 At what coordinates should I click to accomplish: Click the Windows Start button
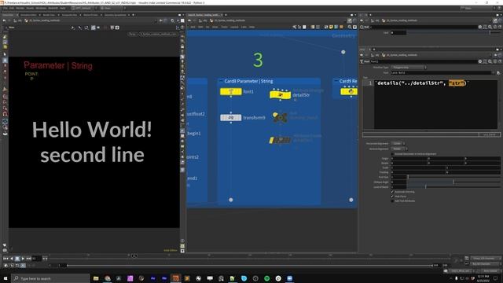coord(6,278)
